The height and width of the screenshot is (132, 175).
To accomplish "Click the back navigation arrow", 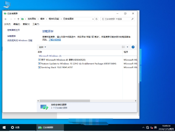I will 6,19.
